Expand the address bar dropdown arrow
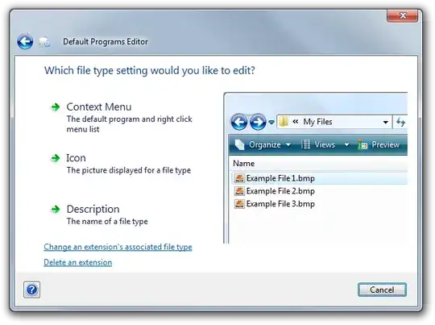The height and width of the screenshot is (325, 435). point(386,122)
